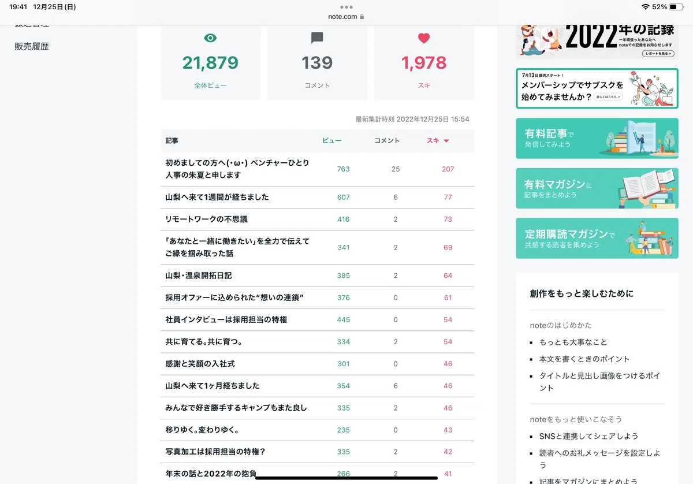Image resolution: width=693 pixels, height=484 pixels.
Task: Click the comment bubble icon above 139
Action: click(x=317, y=38)
